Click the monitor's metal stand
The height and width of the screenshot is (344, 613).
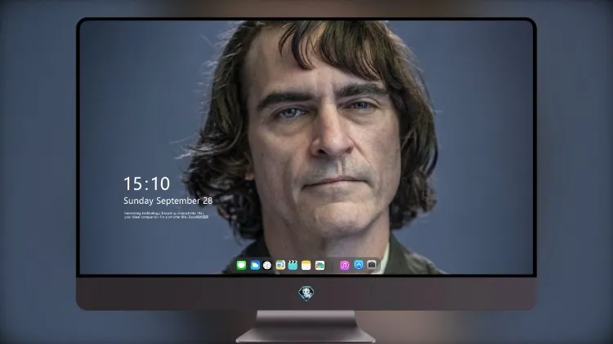(306, 326)
